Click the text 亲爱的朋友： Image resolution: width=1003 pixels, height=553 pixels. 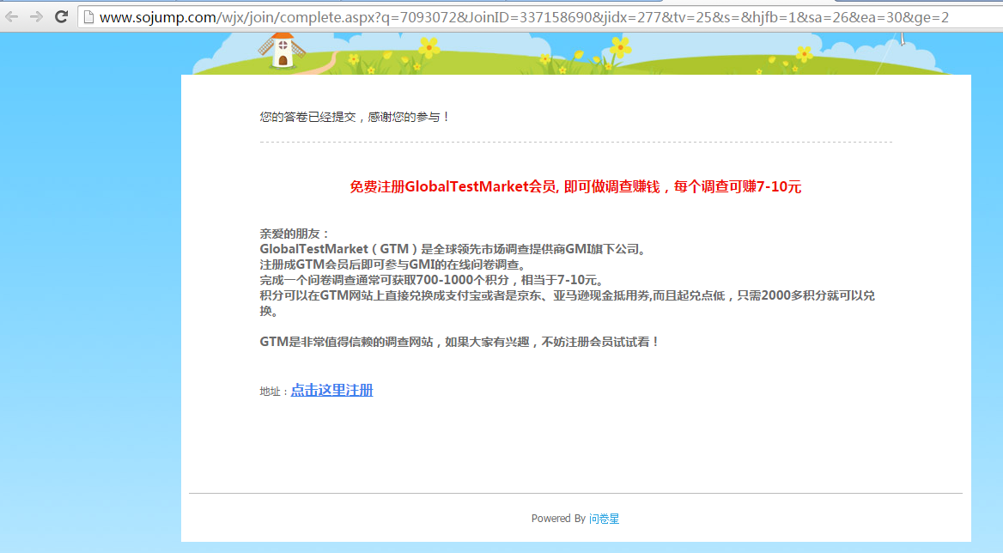pyautogui.click(x=295, y=234)
